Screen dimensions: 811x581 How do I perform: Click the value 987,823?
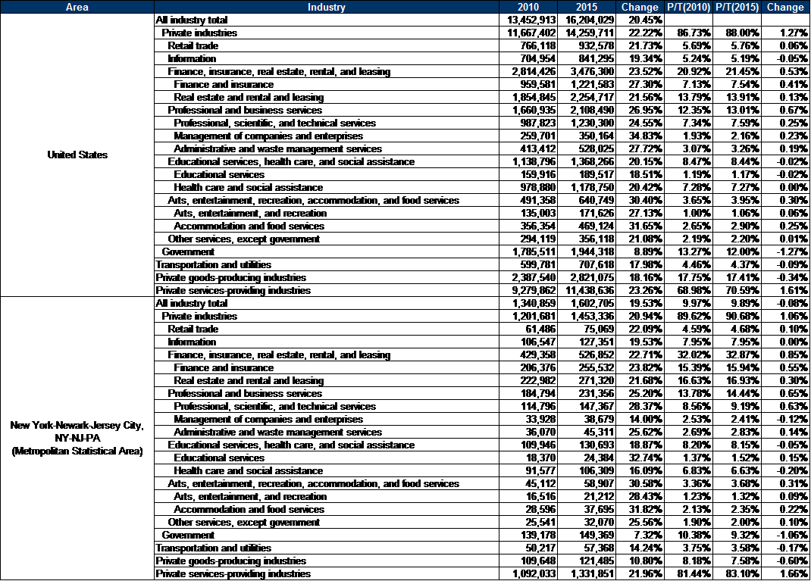pos(528,123)
